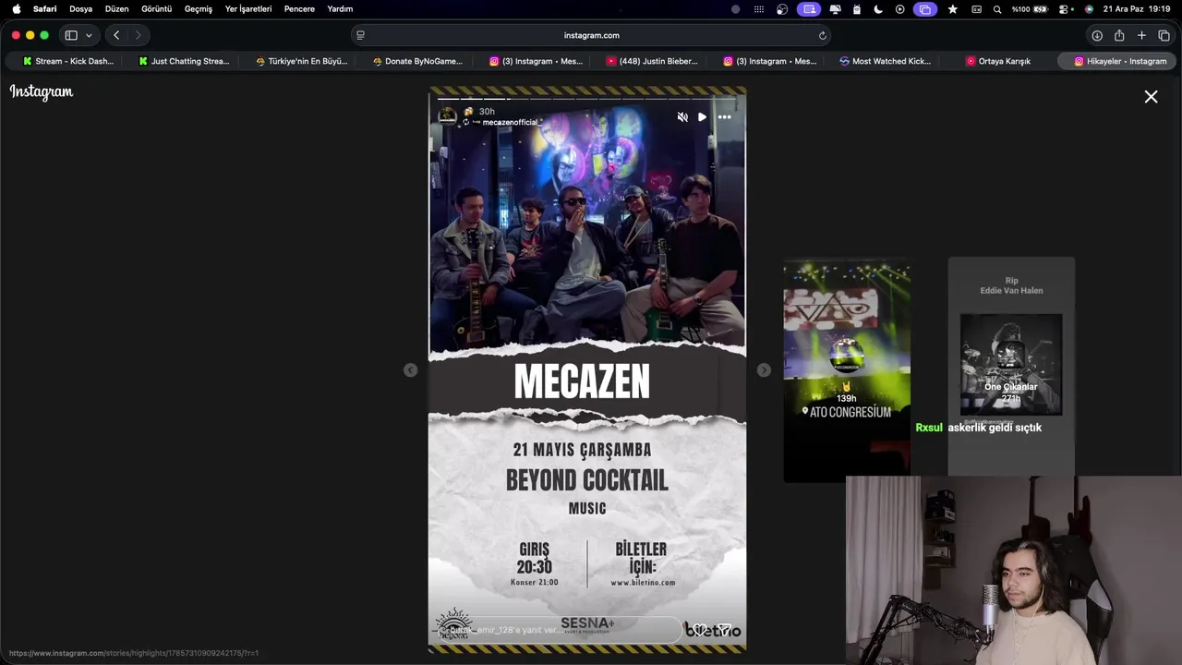The height and width of the screenshot is (665, 1182).
Task: Go forward in Safari history
Action: (139, 35)
